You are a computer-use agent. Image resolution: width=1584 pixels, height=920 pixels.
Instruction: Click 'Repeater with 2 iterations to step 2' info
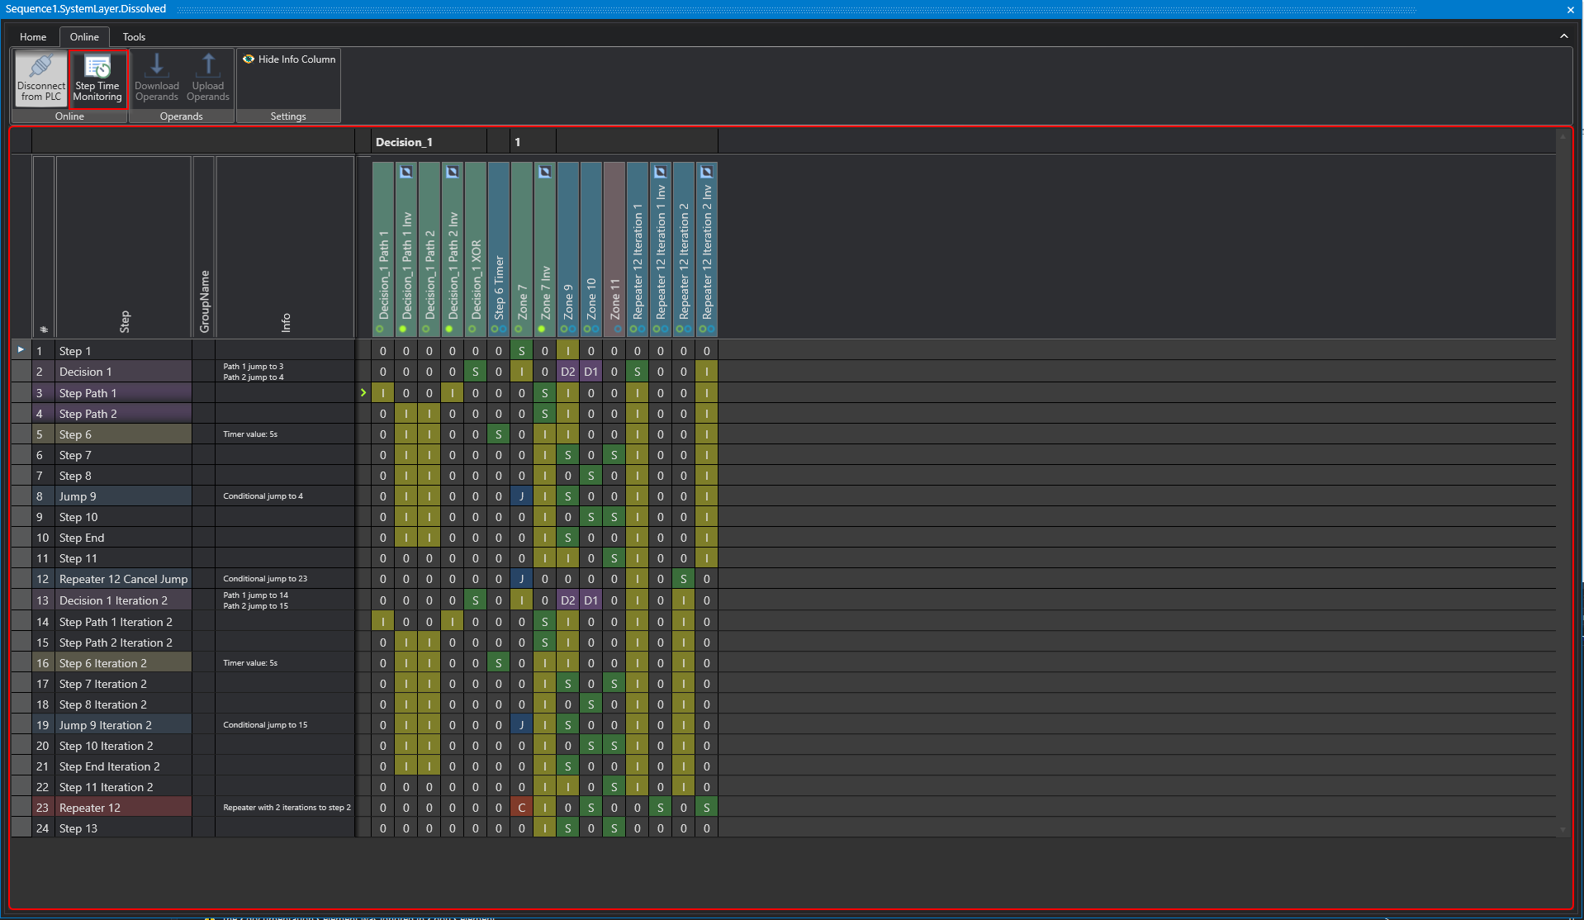(x=286, y=808)
